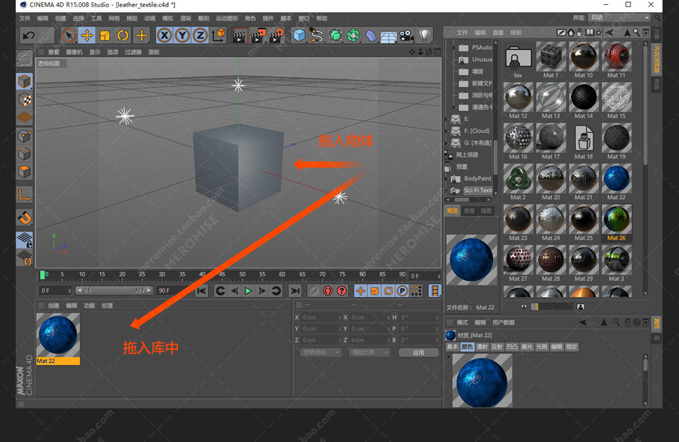
Task: Open 界面 layout dropdown 启动
Action: click(620, 18)
